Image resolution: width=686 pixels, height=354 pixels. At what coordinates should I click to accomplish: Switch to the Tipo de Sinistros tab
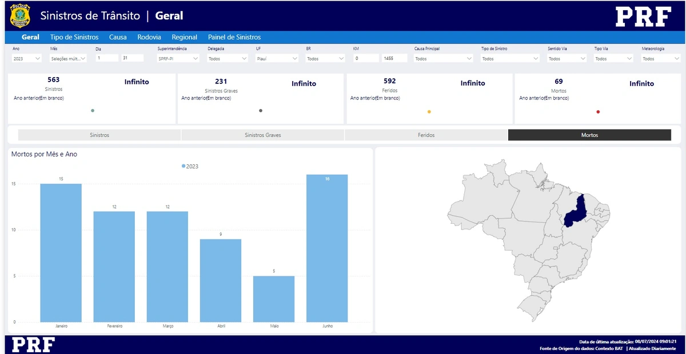tap(74, 37)
